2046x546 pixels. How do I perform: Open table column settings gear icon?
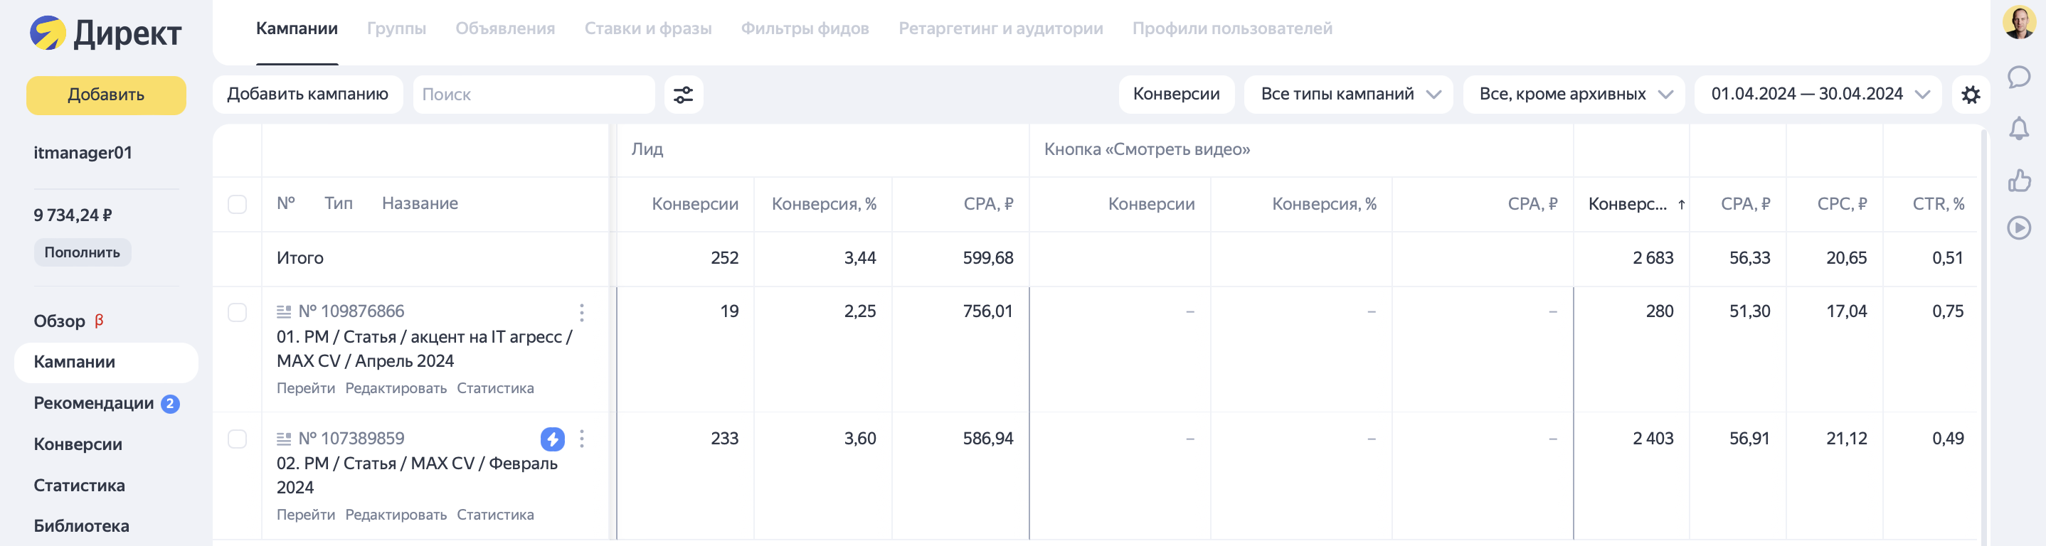[1971, 95]
